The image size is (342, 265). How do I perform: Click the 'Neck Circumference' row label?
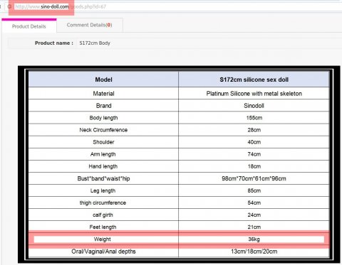click(103, 130)
